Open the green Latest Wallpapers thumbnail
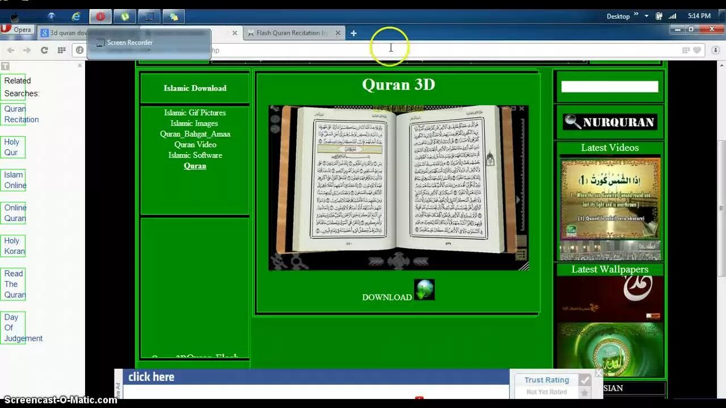This screenshot has width=726, height=408. (610, 350)
